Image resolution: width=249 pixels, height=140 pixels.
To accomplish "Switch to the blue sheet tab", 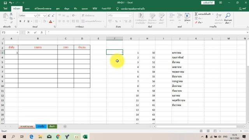I will click(x=41, y=126).
